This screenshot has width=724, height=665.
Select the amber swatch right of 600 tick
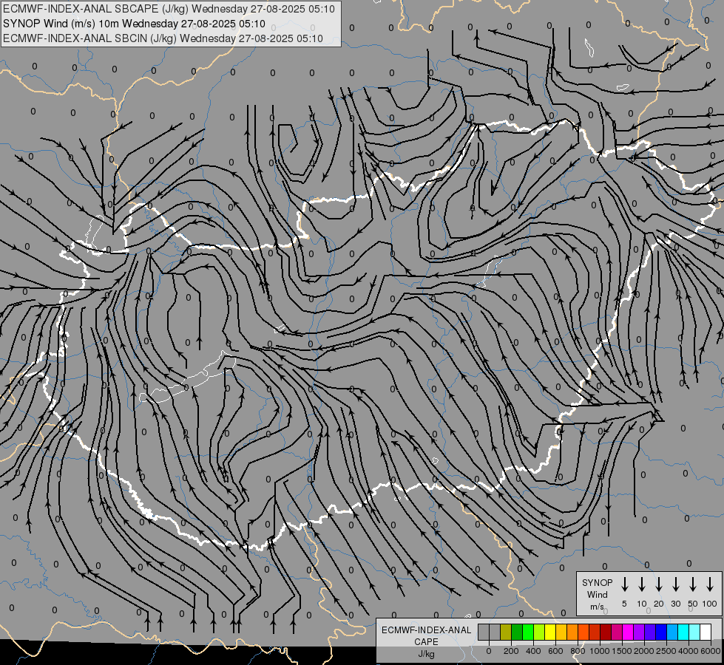click(561, 632)
